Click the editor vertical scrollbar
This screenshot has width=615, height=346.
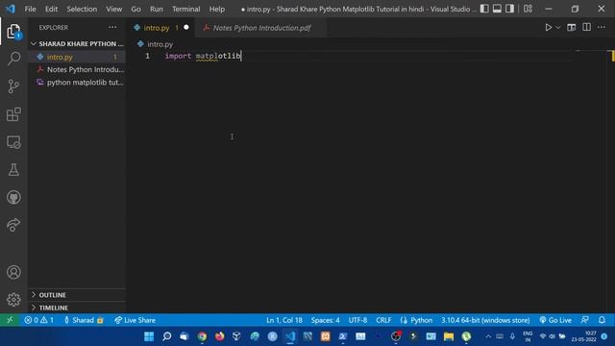[612, 181]
